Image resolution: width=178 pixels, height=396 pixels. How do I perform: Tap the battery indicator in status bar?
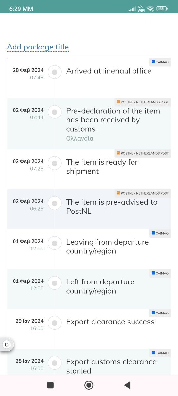click(161, 9)
